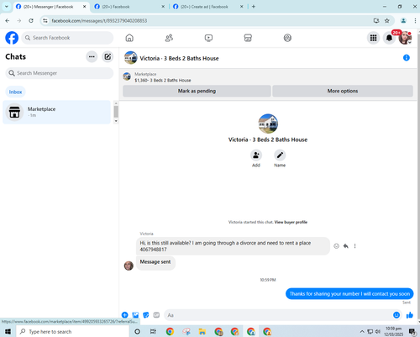Open emoji picker in message box
The width and height of the screenshot is (420, 337).
(396, 315)
